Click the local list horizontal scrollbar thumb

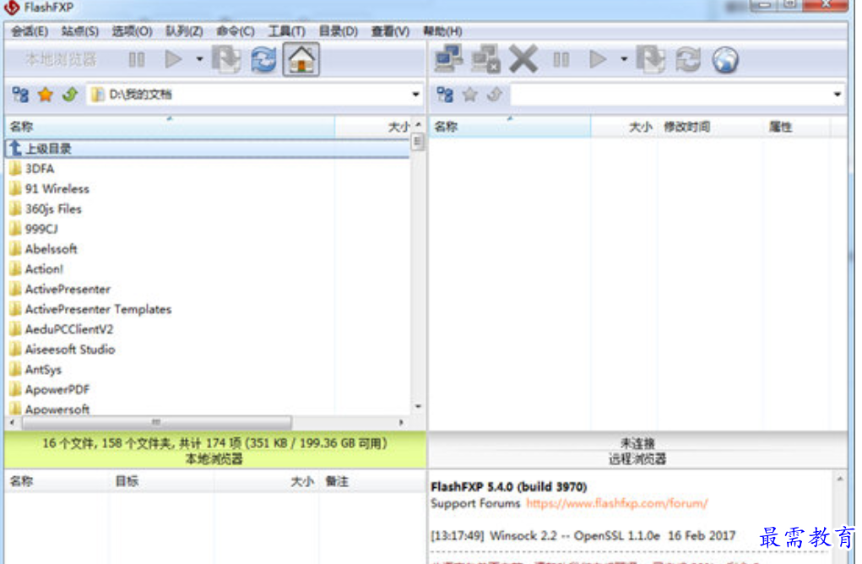click(156, 422)
